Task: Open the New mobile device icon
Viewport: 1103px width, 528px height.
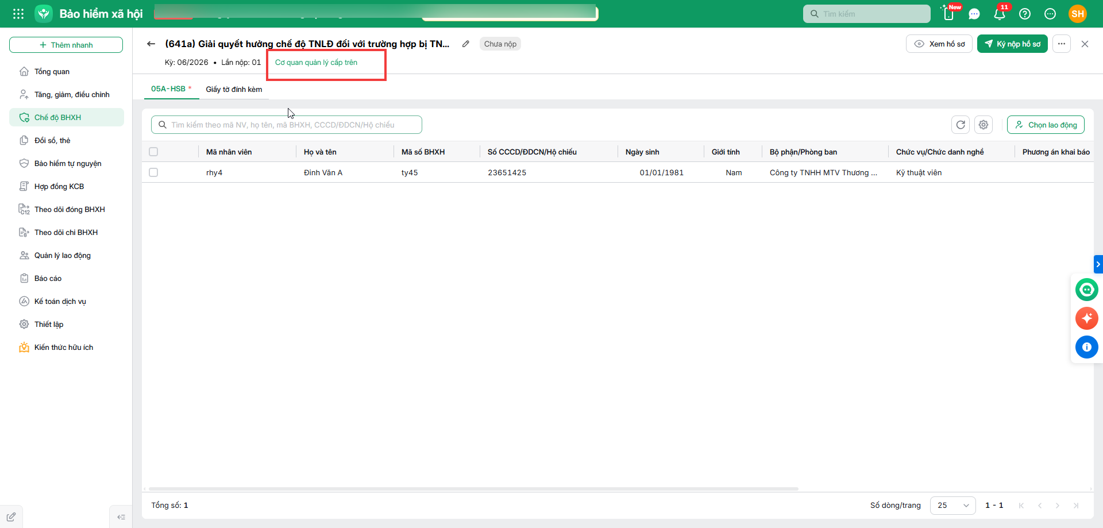Action: pos(948,14)
